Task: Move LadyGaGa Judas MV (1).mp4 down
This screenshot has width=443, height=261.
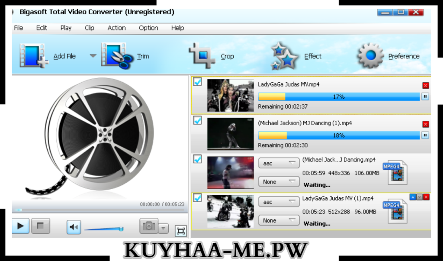Action: [420, 197]
